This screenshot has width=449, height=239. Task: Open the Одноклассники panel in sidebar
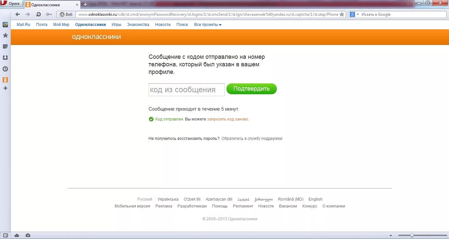tap(5, 80)
